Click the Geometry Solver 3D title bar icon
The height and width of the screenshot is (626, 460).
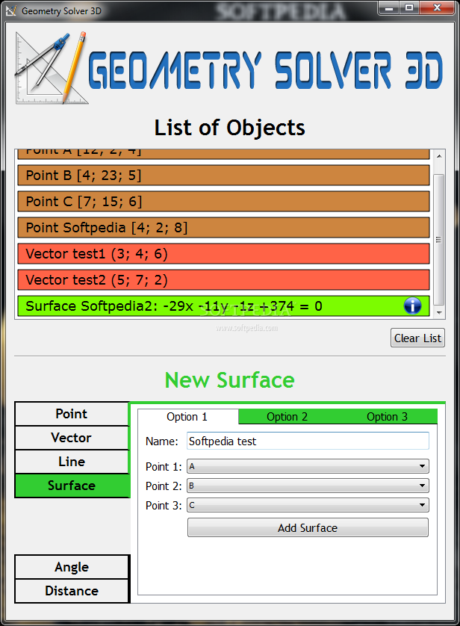(10, 10)
